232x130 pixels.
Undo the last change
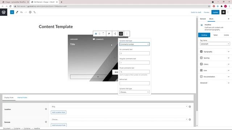[22, 12]
